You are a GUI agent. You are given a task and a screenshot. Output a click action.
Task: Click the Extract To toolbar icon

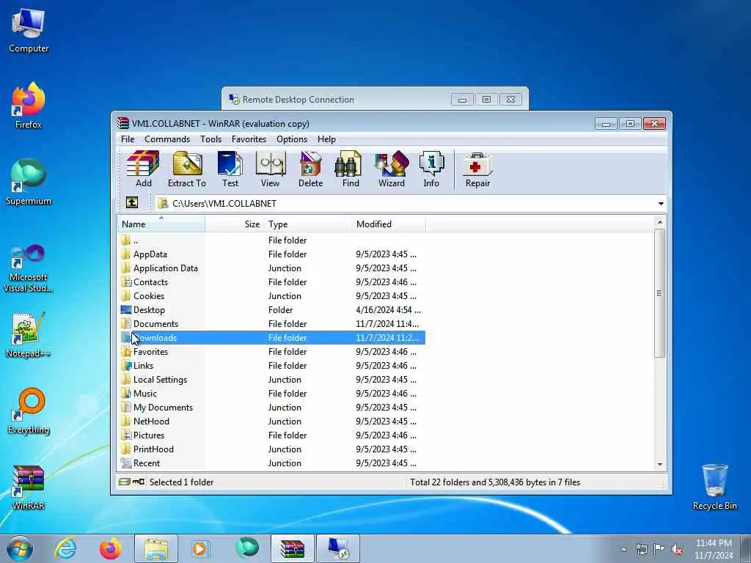tap(187, 169)
